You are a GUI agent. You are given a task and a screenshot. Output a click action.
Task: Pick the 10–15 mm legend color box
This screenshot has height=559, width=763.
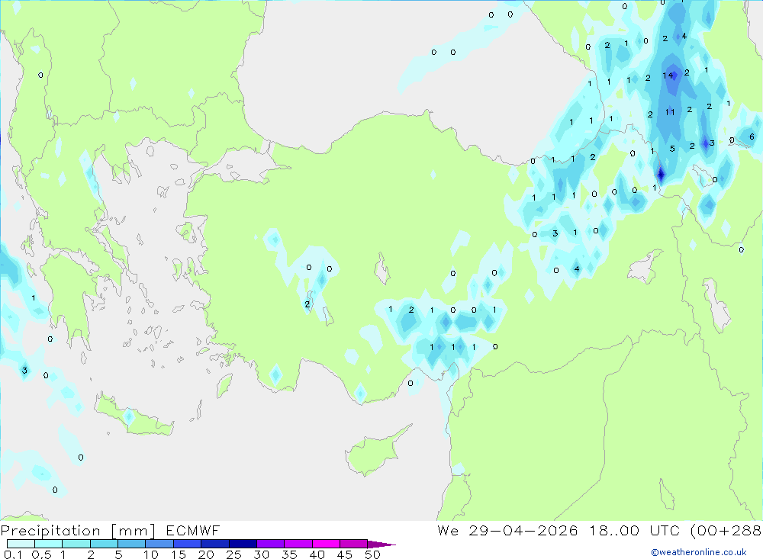click(159, 544)
